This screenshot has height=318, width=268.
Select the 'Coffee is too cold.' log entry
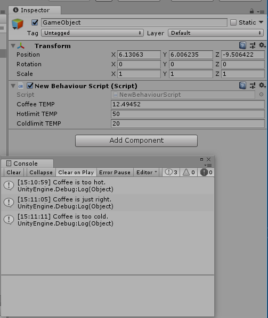tap(108, 220)
